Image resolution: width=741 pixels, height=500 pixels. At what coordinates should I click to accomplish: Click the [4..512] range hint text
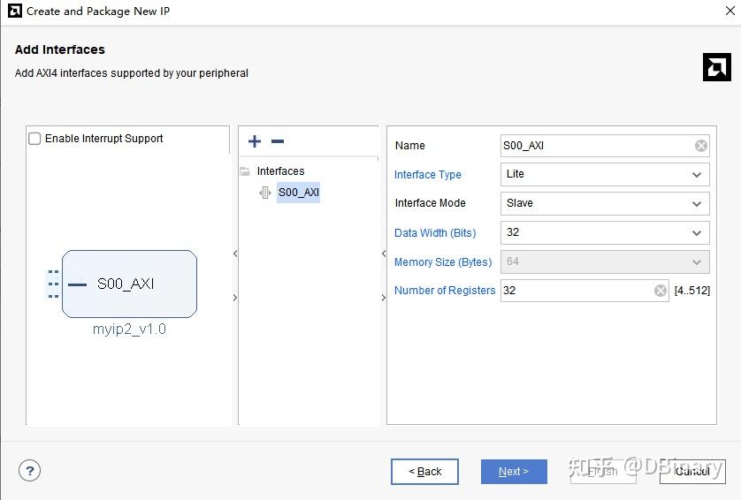click(x=691, y=291)
